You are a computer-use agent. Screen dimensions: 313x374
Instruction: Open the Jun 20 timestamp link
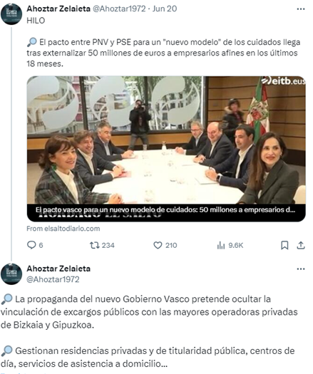pyautogui.click(x=165, y=9)
